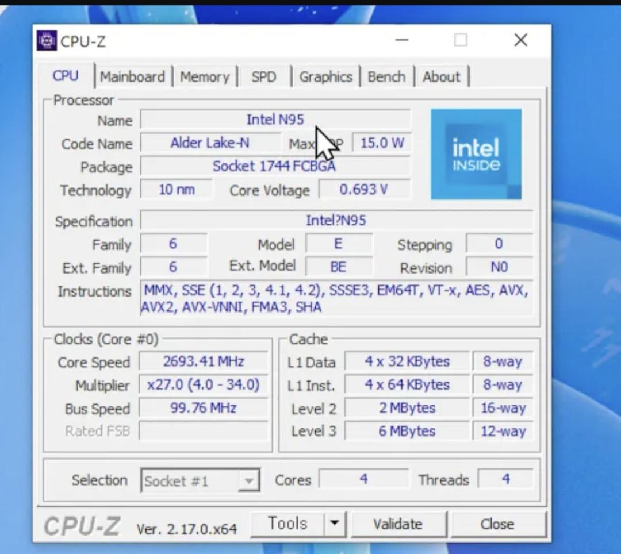Click the Level 3 associativity 12-way

click(x=503, y=431)
